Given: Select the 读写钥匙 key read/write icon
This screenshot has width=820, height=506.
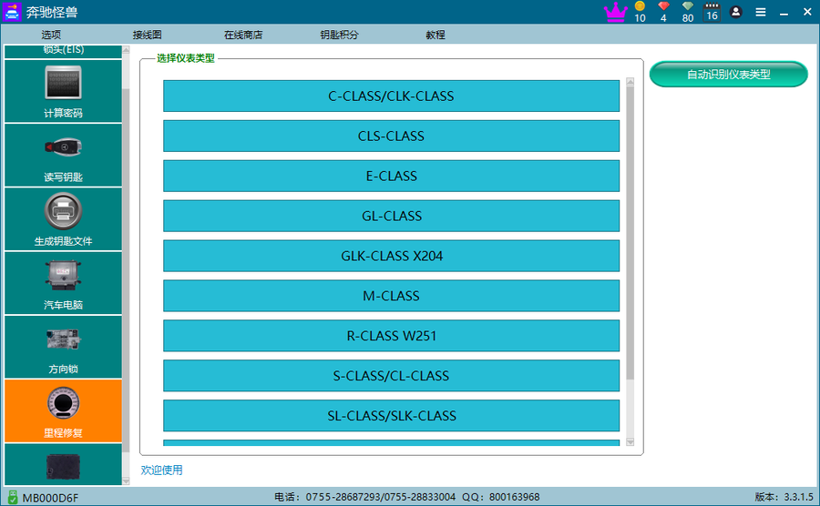Looking at the screenshot, I should tap(64, 155).
